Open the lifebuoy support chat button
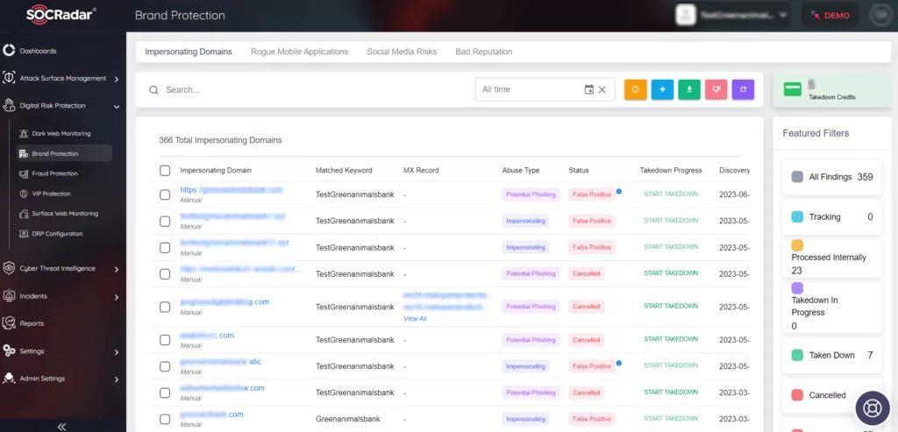Viewport: 898px width, 432px height. coord(873,408)
